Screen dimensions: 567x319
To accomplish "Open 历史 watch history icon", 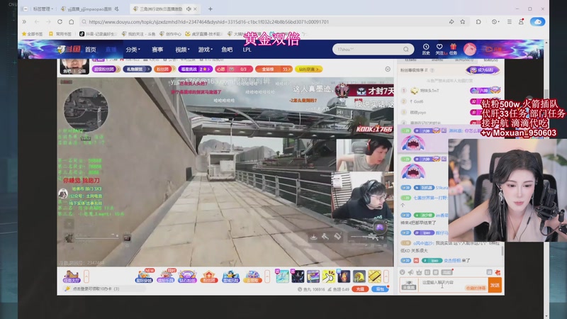I will point(426,49).
